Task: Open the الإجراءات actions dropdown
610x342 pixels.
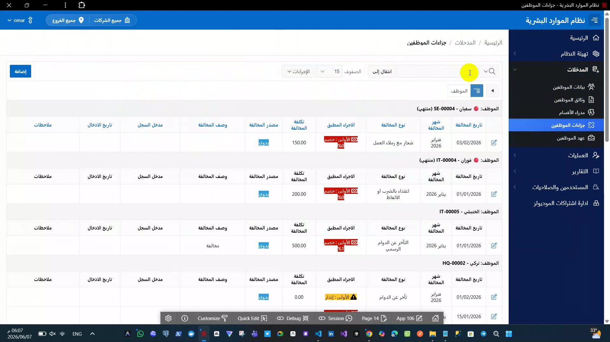Action: pos(298,72)
